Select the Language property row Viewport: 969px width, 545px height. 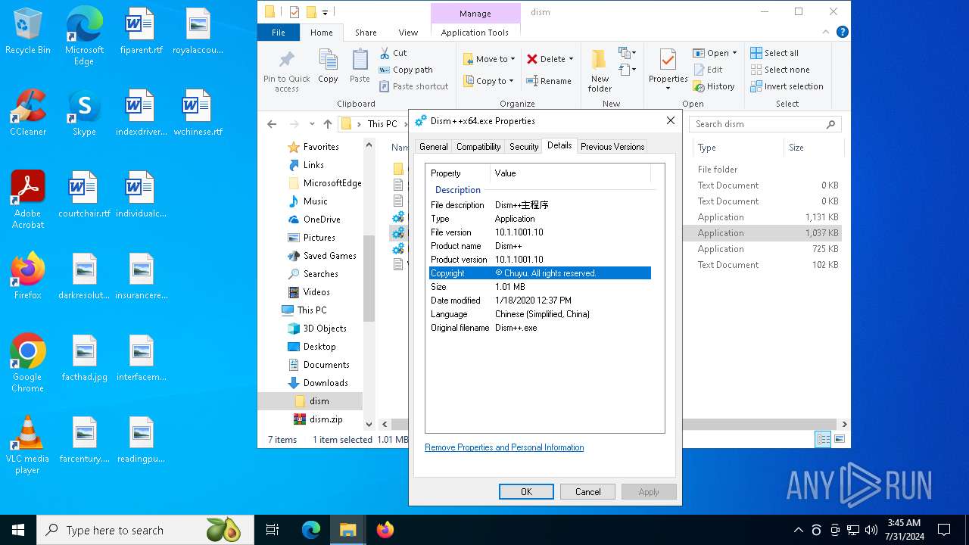(x=540, y=314)
